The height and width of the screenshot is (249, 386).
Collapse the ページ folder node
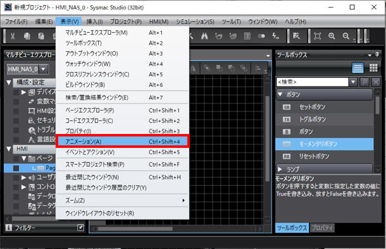click(23, 158)
